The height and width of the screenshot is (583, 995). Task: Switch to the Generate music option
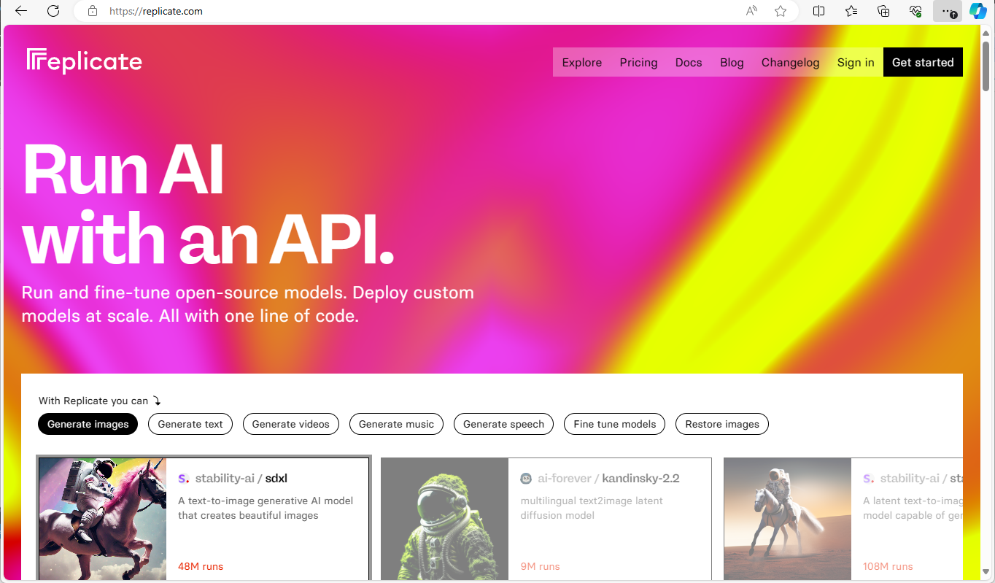click(396, 424)
